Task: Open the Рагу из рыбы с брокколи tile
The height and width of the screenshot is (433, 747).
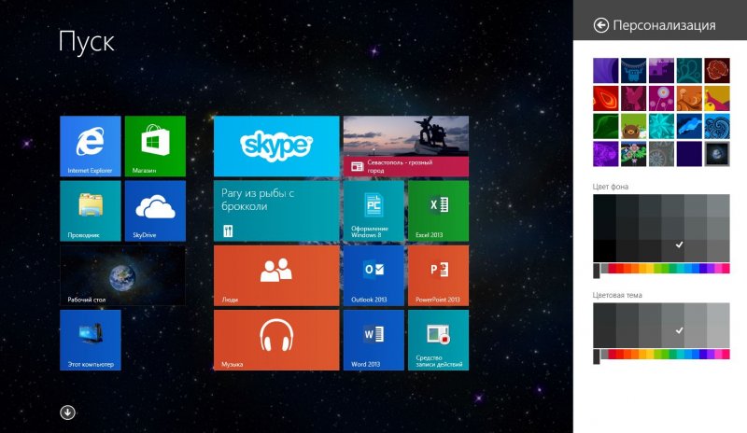Action: 276,211
